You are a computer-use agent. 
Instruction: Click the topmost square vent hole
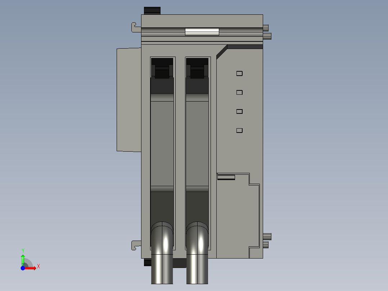(239, 73)
